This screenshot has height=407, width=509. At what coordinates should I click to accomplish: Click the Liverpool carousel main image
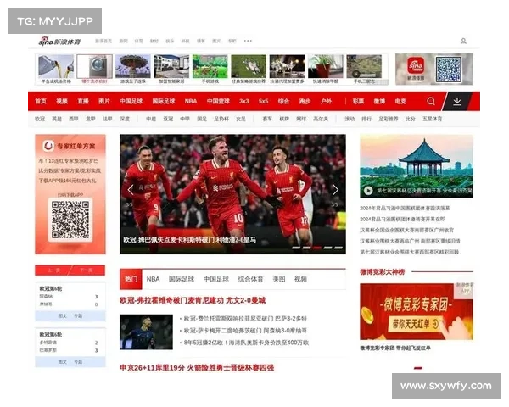[232, 194]
